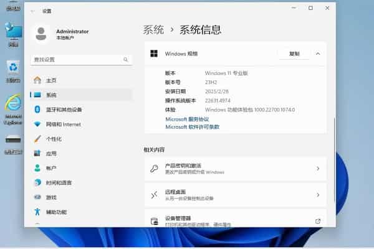
Task: Open the 设备管理器 card
Action: [x=235, y=218]
